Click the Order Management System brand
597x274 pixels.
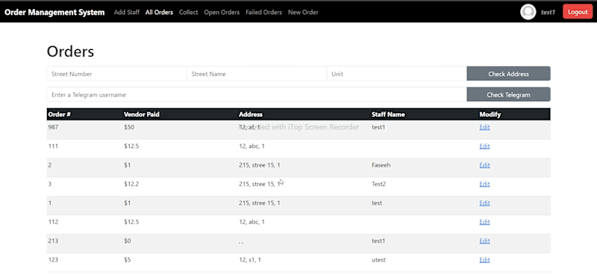54,12
